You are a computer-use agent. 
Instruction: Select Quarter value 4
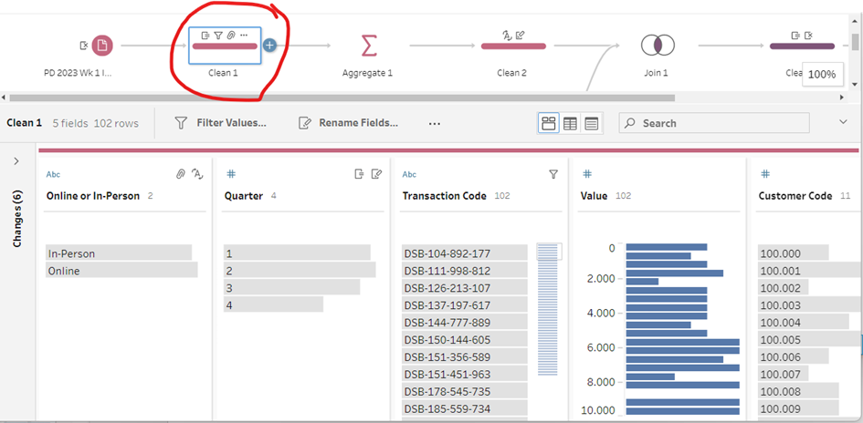pyautogui.click(x=273, y=304)
